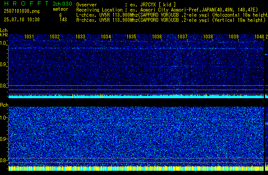Screen dimensions: 268x175
Task: Click the 'Rch' channel label
Action: pyautogui.click(x=4, y=105)
